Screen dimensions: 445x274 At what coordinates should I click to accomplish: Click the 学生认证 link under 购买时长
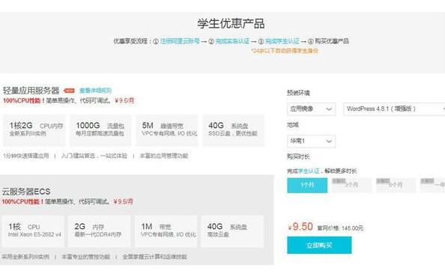point(309,171)
